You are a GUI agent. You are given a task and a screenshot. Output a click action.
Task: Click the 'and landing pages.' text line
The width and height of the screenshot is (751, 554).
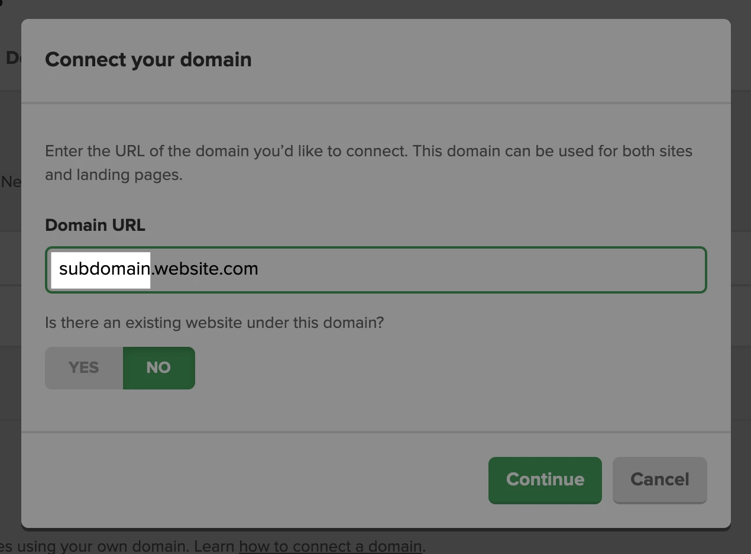pos(114,175)
